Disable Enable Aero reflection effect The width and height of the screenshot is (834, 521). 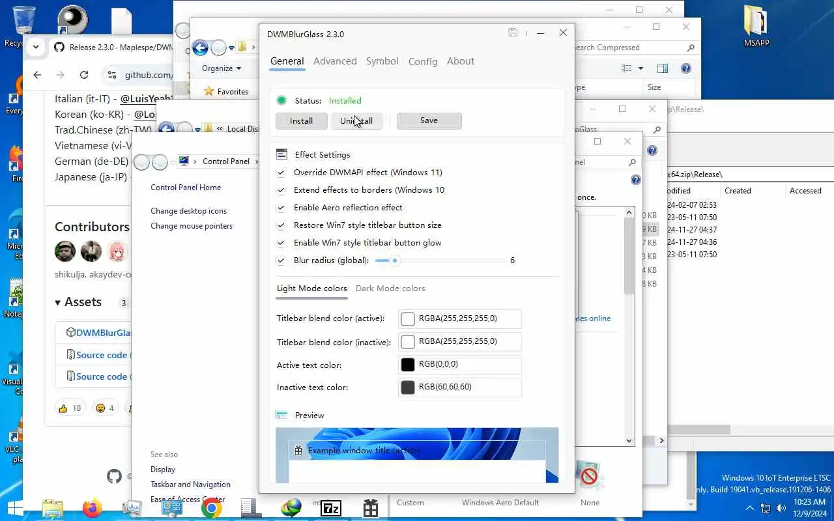(x=281, y=208)
